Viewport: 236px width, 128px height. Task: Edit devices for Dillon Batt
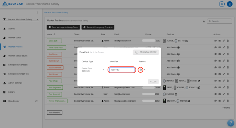tap(187, 41)
